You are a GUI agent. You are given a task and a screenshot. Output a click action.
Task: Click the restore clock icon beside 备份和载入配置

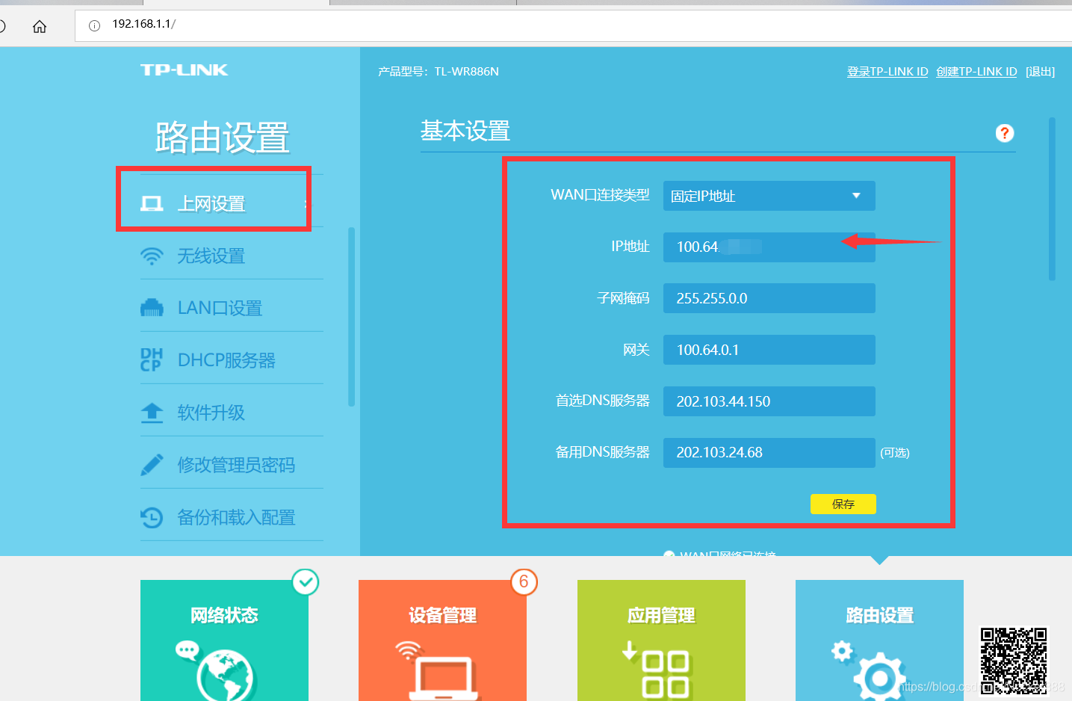coord(152,517)
